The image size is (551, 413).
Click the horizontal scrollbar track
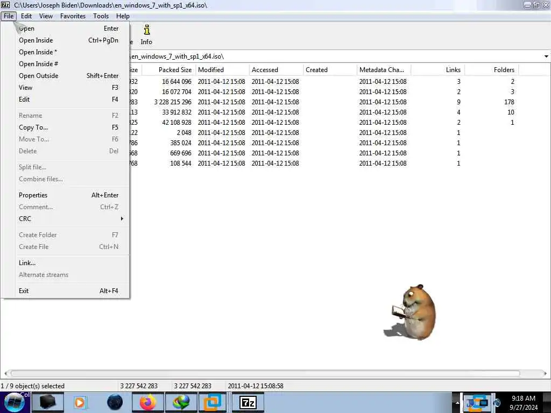(265, 373)
